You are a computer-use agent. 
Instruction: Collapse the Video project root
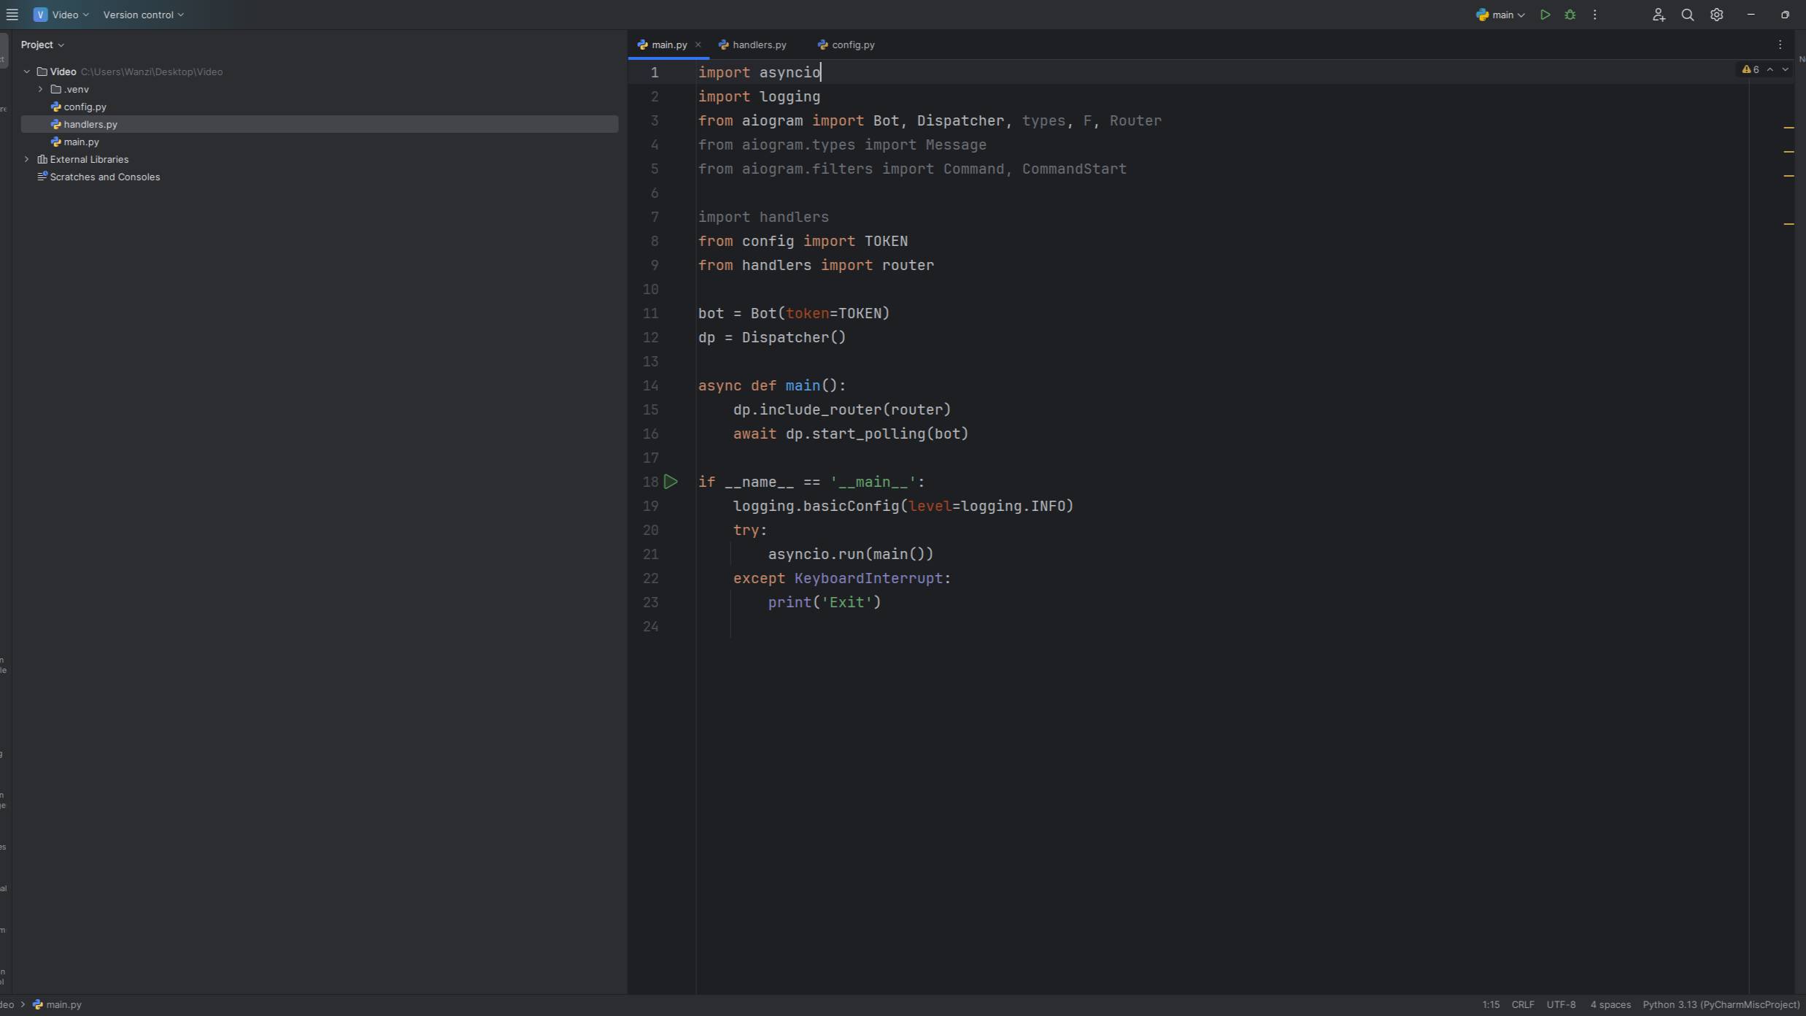tap(27, 72)
